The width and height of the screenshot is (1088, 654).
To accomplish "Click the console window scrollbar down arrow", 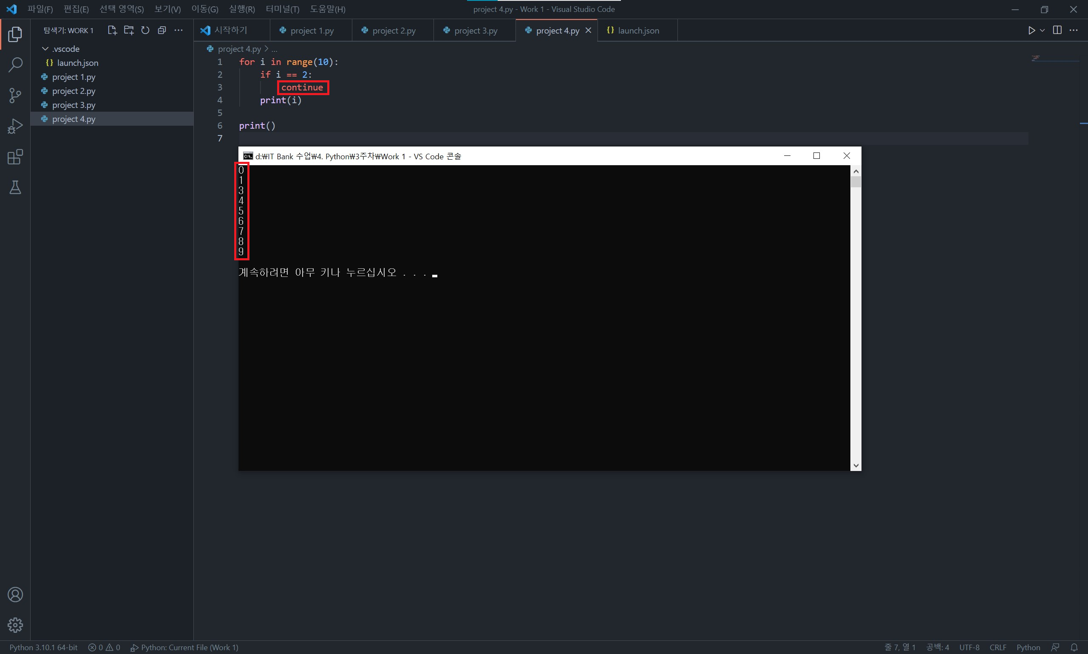I will 856,465.
